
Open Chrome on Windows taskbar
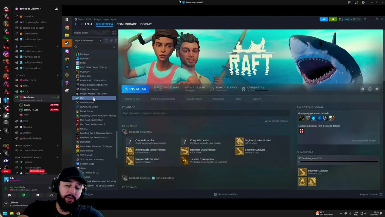18,214
